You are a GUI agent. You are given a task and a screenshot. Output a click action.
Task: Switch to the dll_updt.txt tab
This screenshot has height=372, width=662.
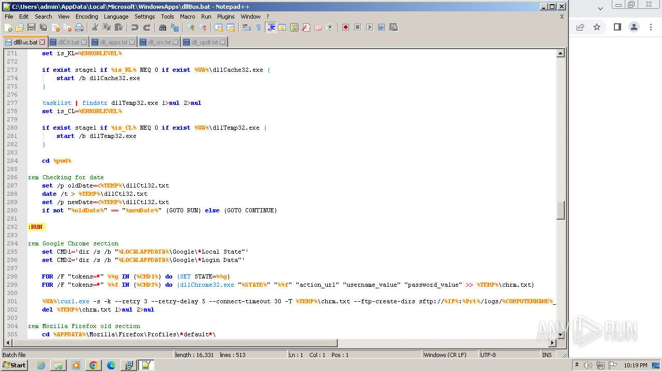[x=204, y=42]
